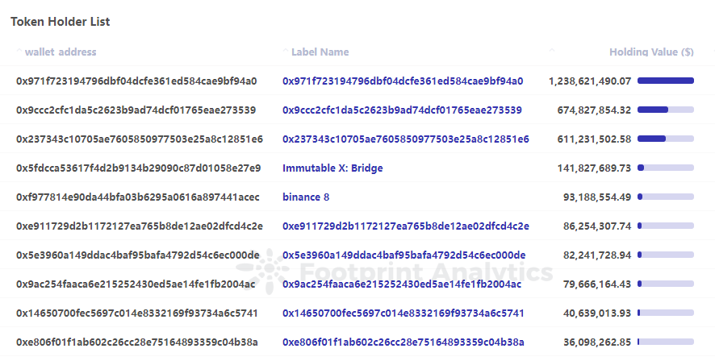This screenshot has width=715, height=361.
Task: Sort by the Label Name column header
Action: [320, 52]
